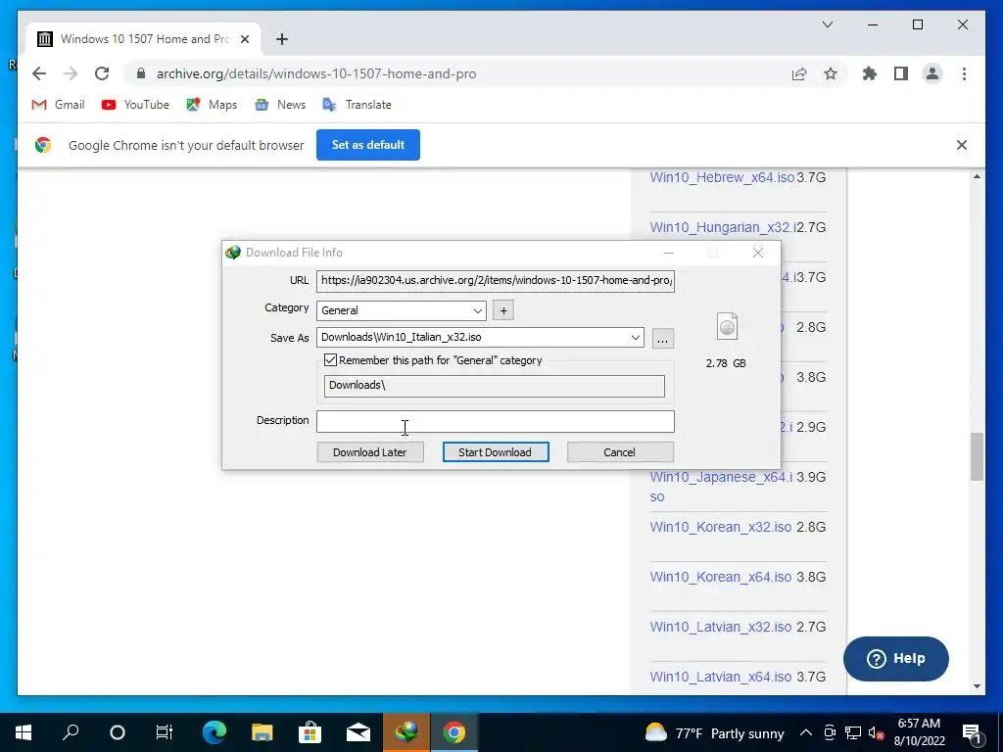The width and height of the screenshot is (1003, 752).
Task: Open File Explorer from taskbar
Action: pos(262,732)
